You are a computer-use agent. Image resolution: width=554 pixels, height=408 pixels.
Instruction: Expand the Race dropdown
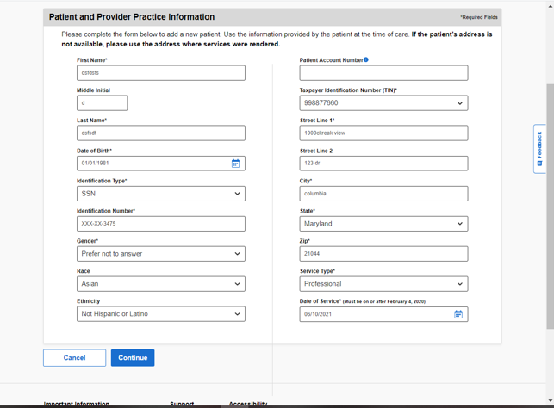point(160,284)
